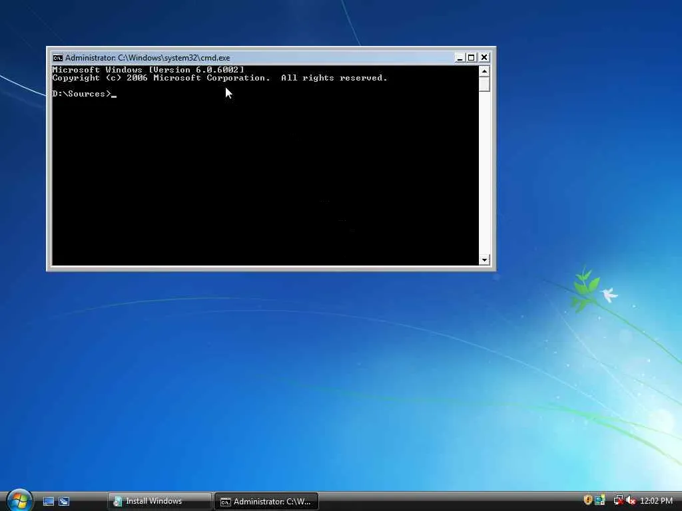Click the cmd window scrollbar thumb
The height and width of the screenshot is (511, 682).
[484, 84]
